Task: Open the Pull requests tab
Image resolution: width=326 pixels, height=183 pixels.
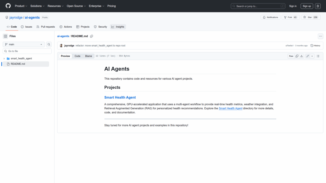Action: point(46,27)
